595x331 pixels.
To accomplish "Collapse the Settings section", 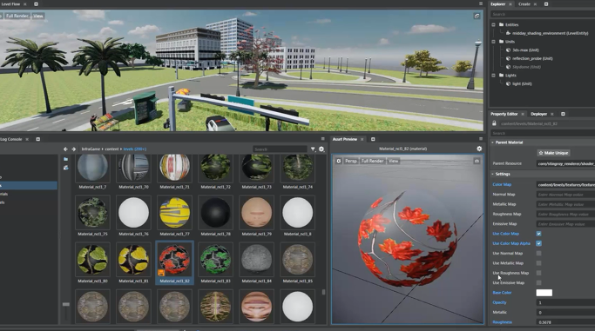I will coord(492,174).
